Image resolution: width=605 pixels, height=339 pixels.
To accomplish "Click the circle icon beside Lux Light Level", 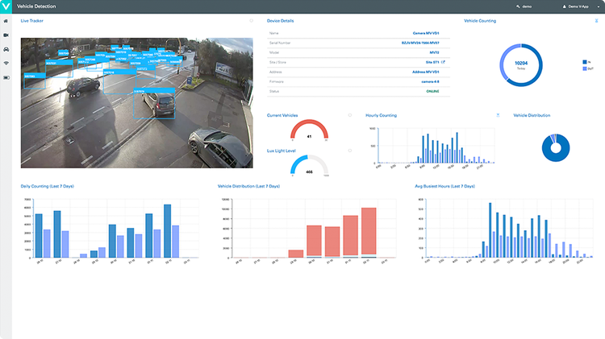I will point(350,151).
